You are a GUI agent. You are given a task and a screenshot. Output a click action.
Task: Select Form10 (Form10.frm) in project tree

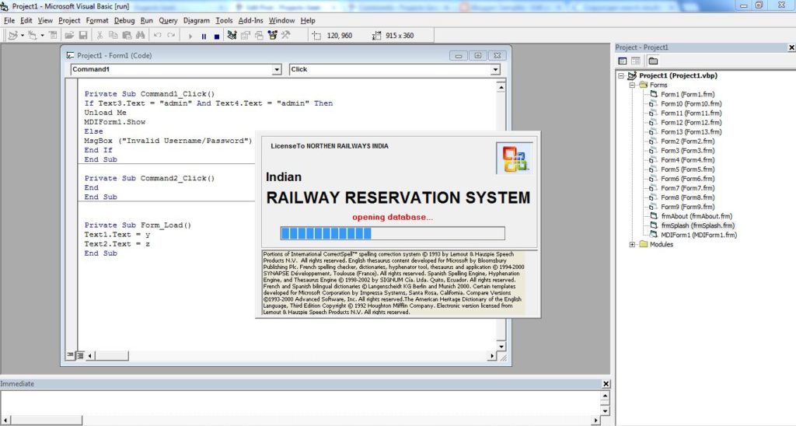(691, 103)
